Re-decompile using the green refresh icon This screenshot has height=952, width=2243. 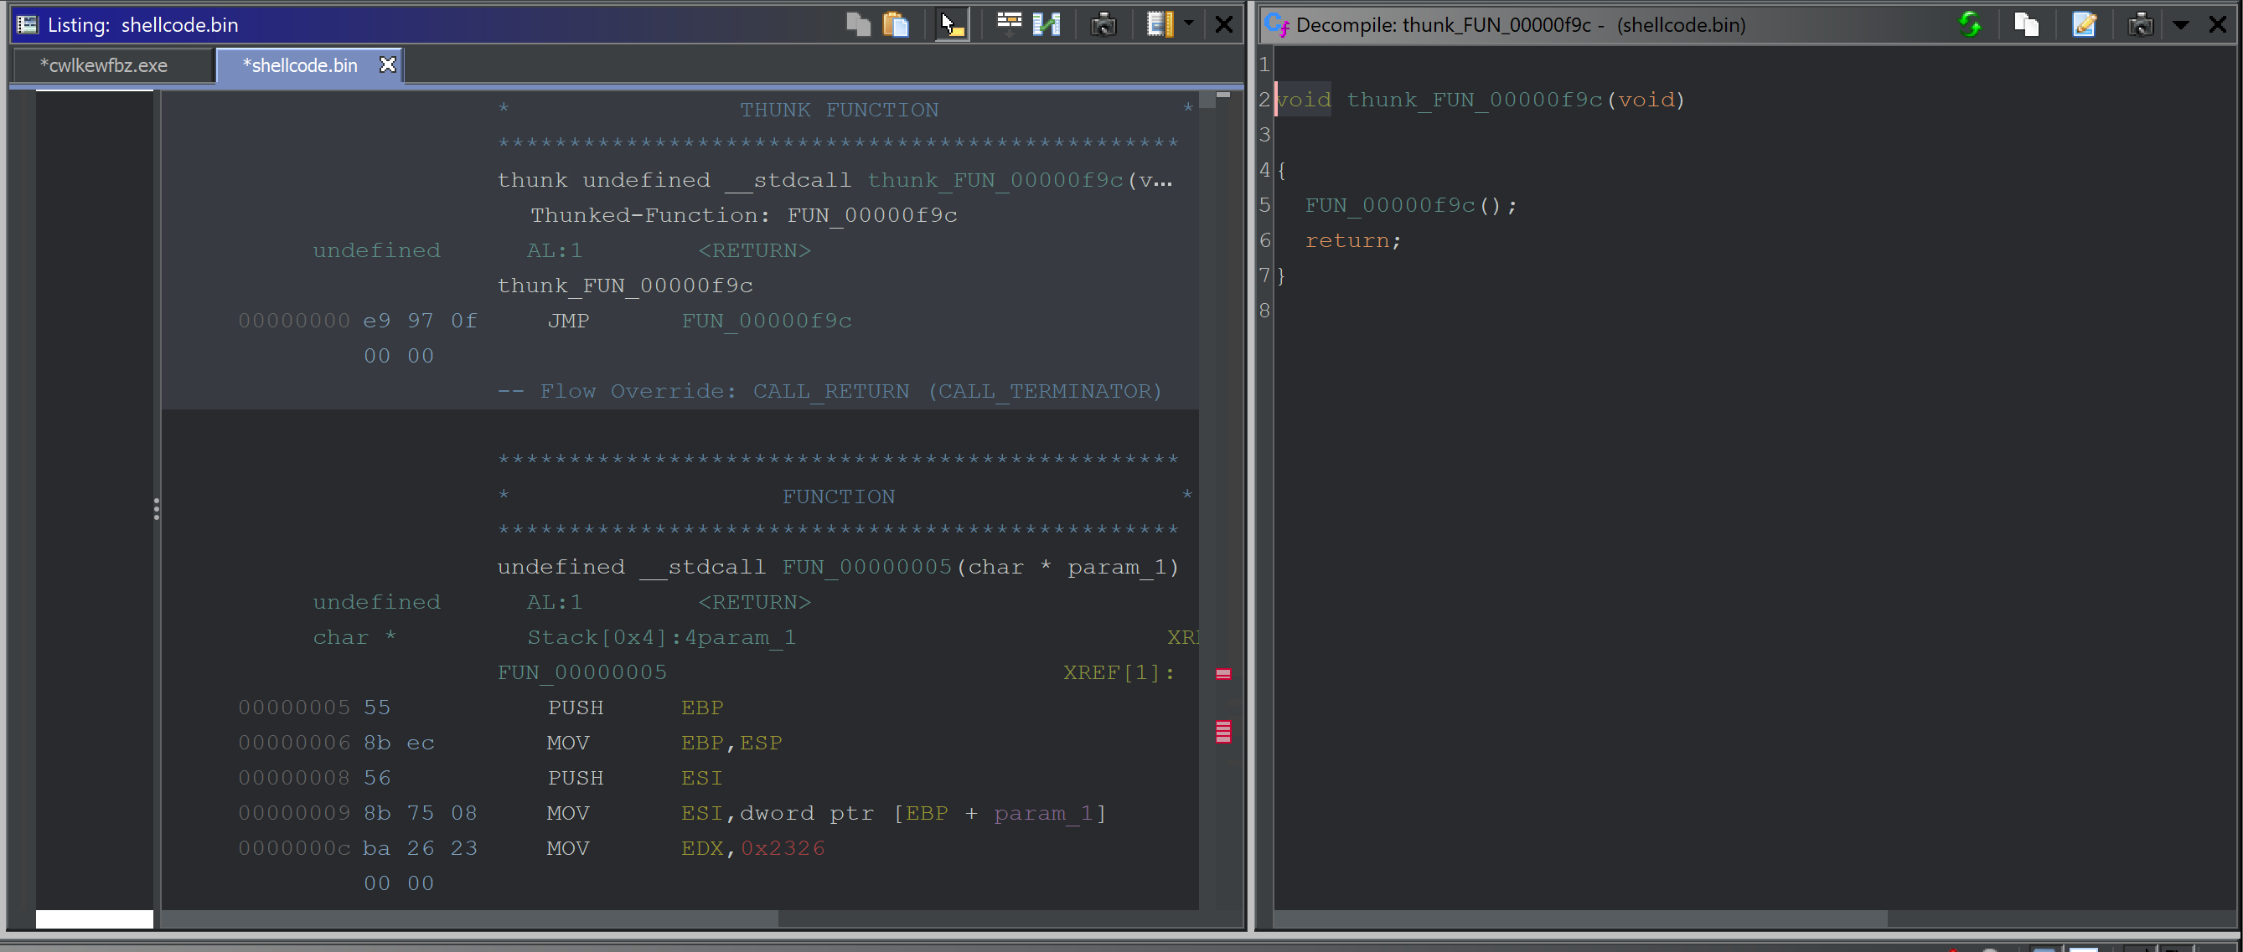(1970, 24)
